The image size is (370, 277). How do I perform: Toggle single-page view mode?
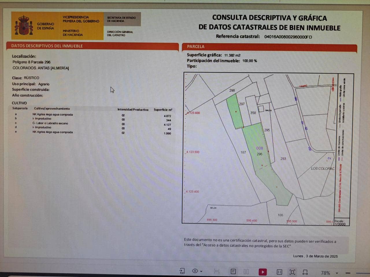coord(279,272)
